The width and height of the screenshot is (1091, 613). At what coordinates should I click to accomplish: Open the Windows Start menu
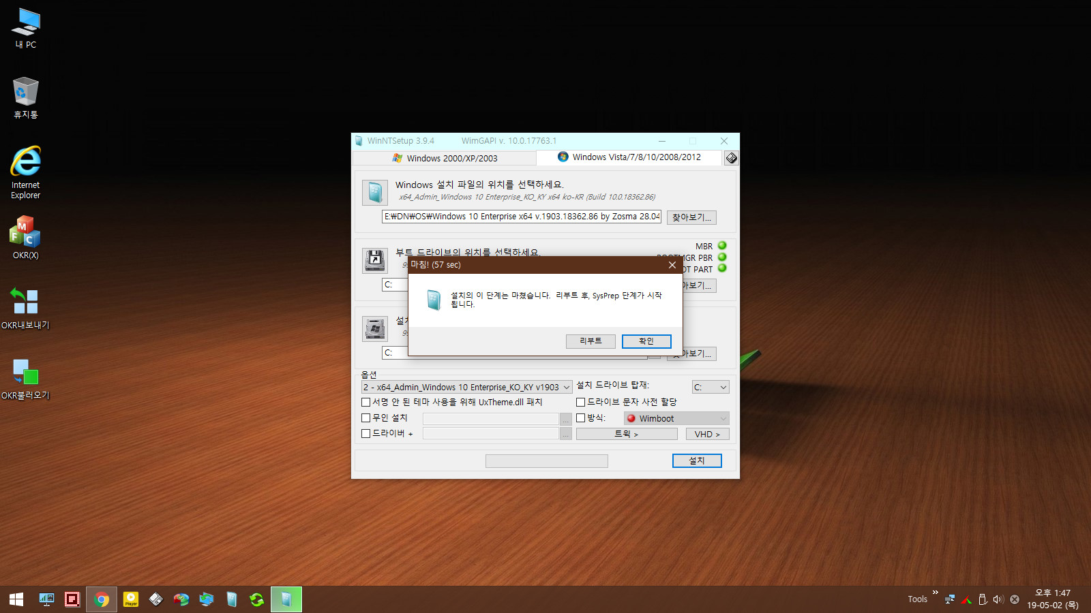[16, 599]
